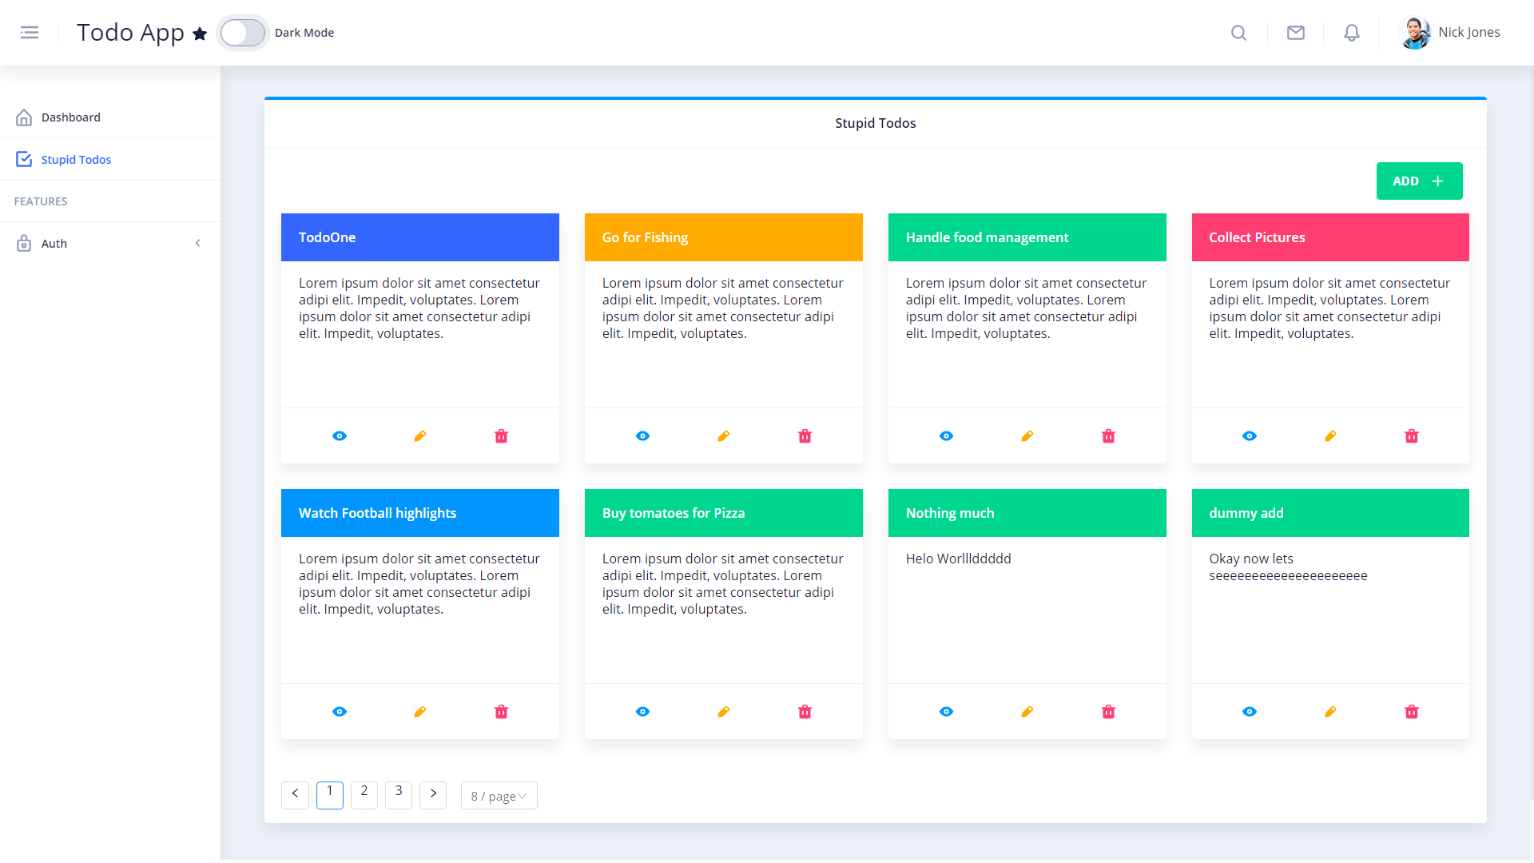Delete the Go for Fishing todo

click(805, 436)
